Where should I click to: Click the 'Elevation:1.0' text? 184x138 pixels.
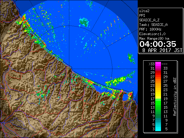click(152, 34)
